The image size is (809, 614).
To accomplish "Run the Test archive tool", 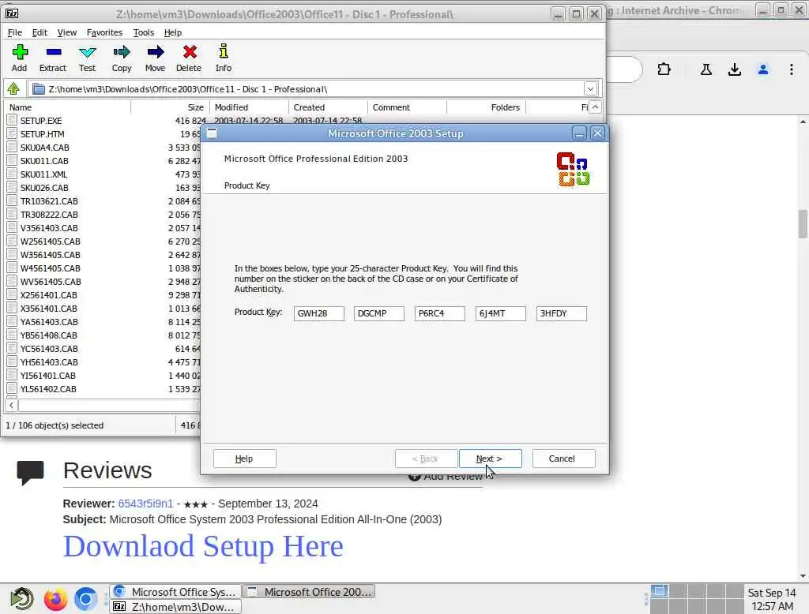I will click(87, 58).
